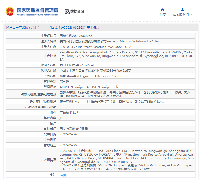Image resolution: width=200 pixels, height=179 pixels.
Task: Click the document icon before 进口医疗器械
Action: coord(8,28)
